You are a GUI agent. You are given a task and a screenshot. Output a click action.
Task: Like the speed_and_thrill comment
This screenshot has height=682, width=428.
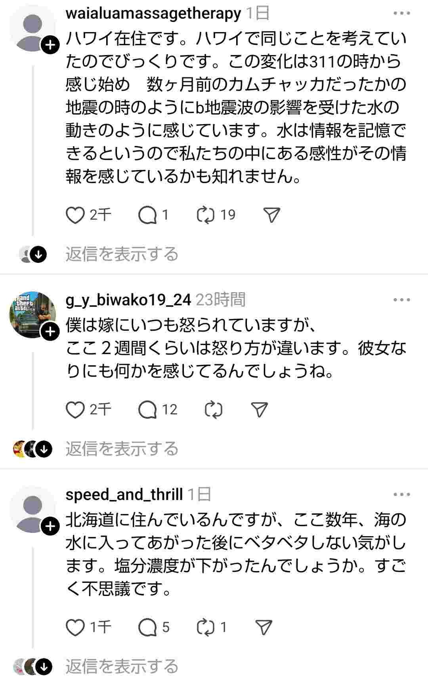pyautogui.click(x=75, y=628)
